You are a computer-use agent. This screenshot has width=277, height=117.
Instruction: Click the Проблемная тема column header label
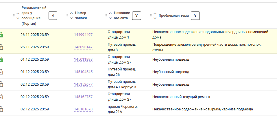pos(173,16)
